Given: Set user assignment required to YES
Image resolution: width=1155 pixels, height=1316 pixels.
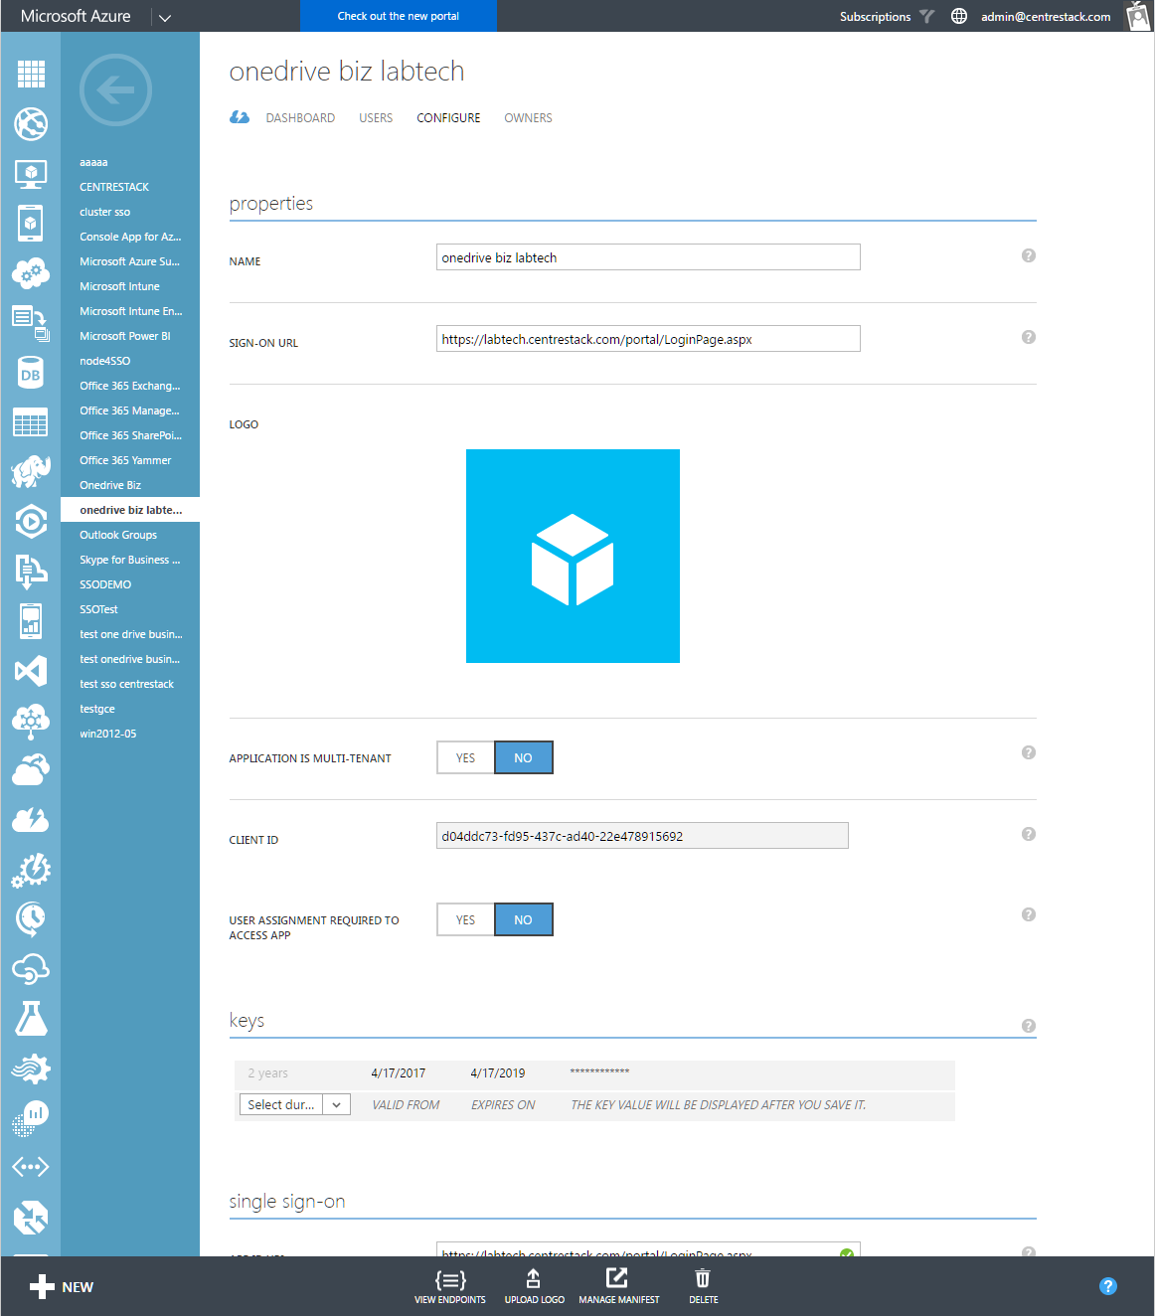Looking at the screenshot, I should point(465,919).
